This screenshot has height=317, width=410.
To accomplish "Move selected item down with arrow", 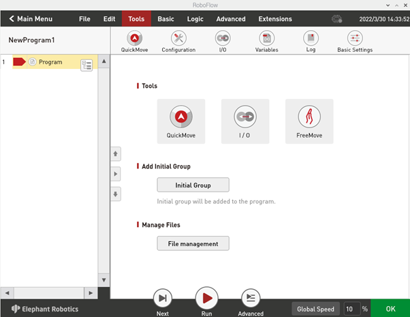I will click(116, 194).
